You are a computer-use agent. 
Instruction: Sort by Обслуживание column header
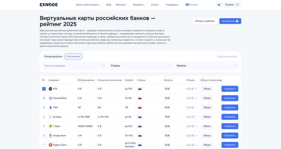pos(86,80)
